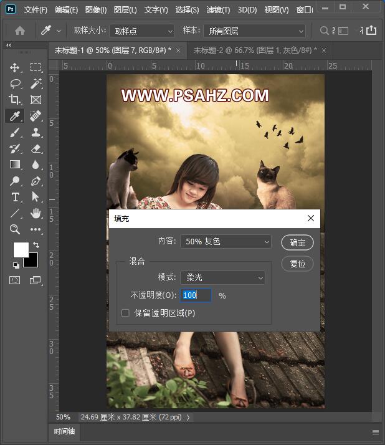Select the Brush tool

point(15,132)
